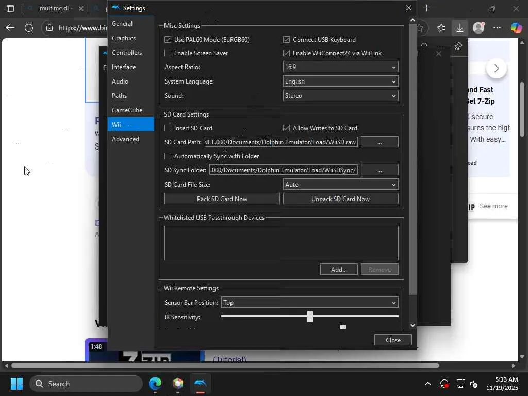Click See more link on webpage
This screenshot has width=528, height=396.
[493, 206]
